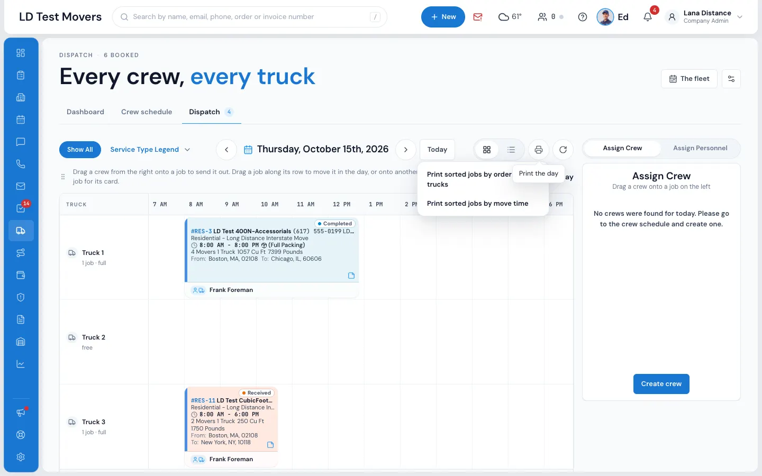This screenshot has height=476, width=762.
Task: Click the Create crew button
Action: 661,384
